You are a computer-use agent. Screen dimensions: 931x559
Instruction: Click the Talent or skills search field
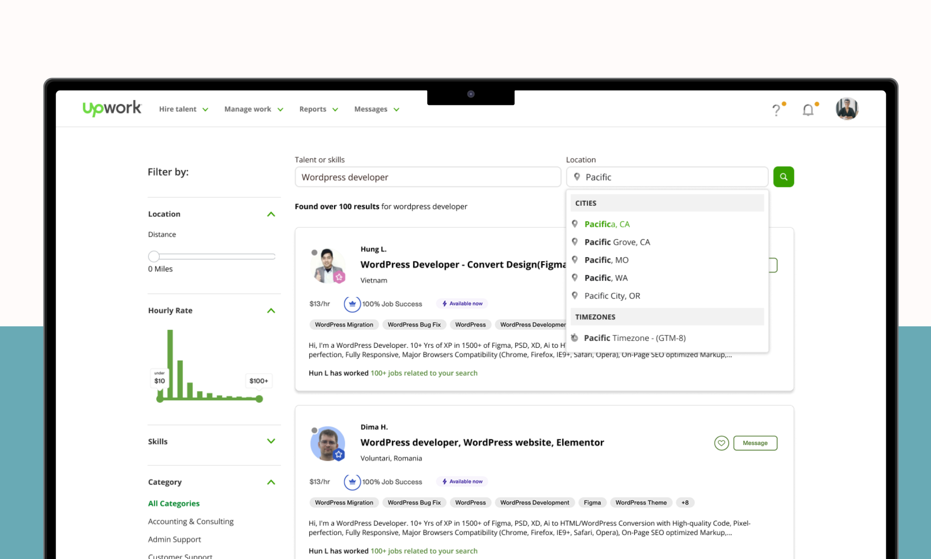(x=427, y=177)
